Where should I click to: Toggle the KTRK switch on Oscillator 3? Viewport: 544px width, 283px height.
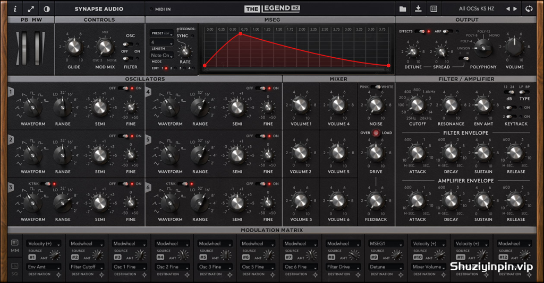coord(46,184)
